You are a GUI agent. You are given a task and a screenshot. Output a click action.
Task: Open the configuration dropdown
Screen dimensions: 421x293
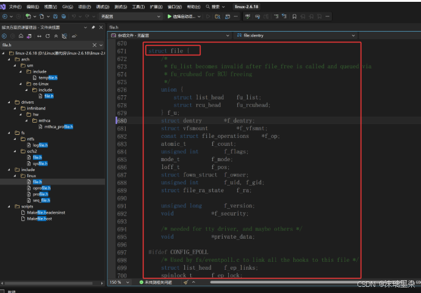click(130, 16)
